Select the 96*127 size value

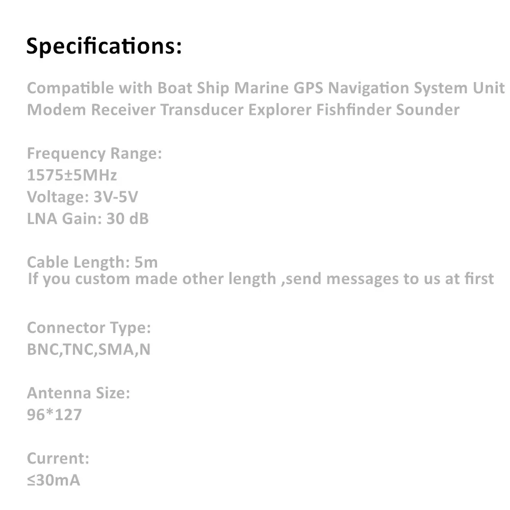[x=54, y=415]
